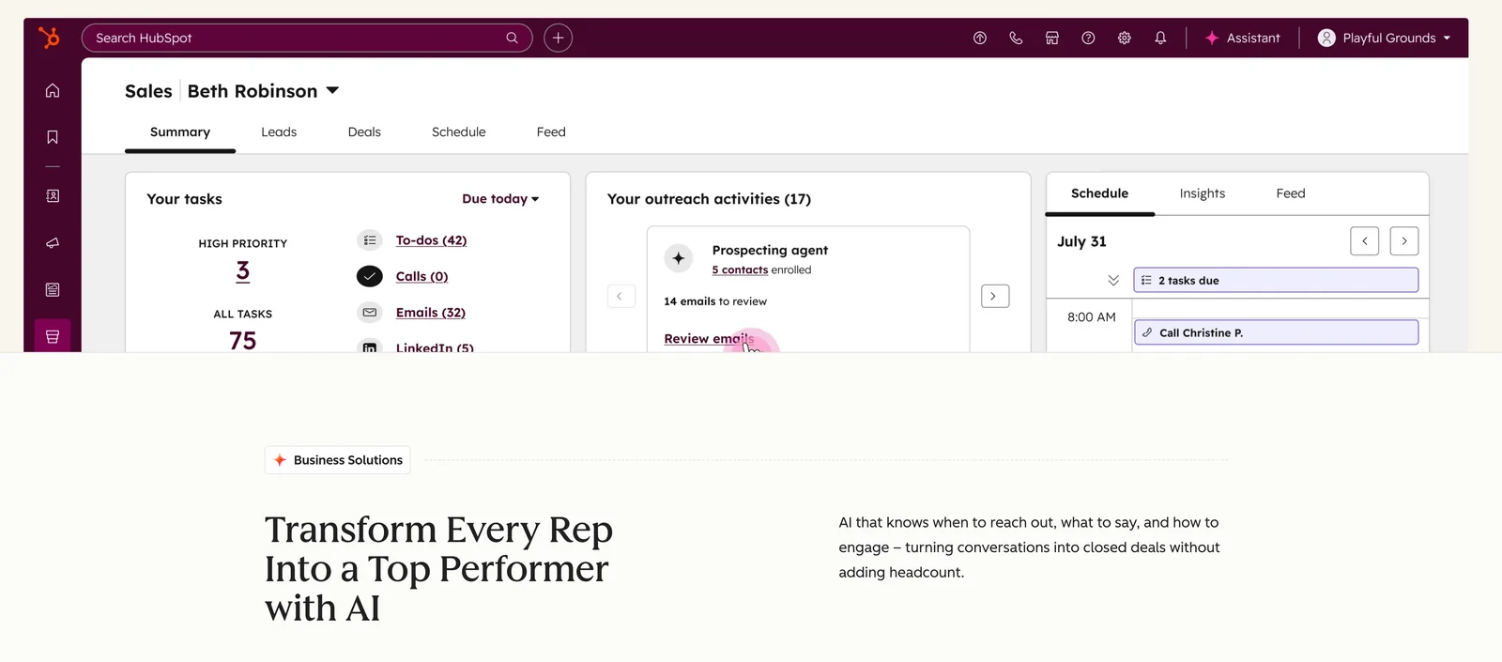Viewport: 1502px width, 662px height.
Task: Toggle the Calls checkmark circle icon
Action: 370,276
